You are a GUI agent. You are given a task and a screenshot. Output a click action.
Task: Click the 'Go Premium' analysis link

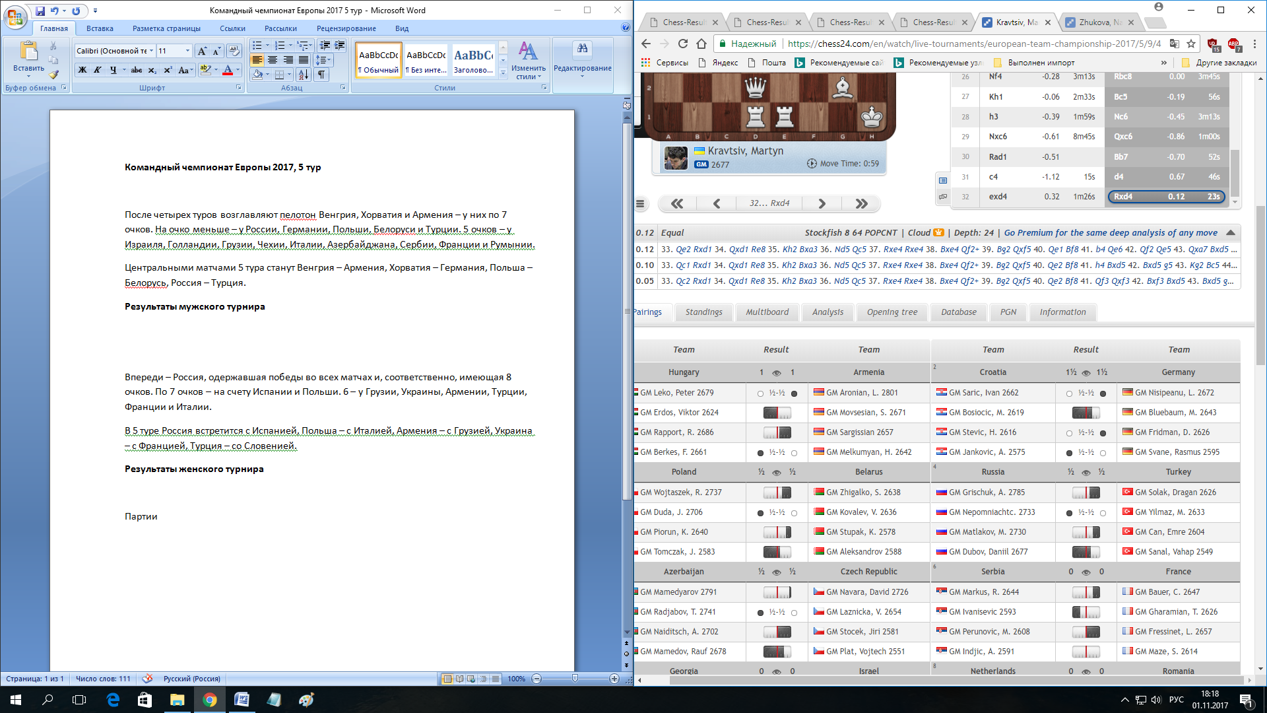click(1111, 232)
